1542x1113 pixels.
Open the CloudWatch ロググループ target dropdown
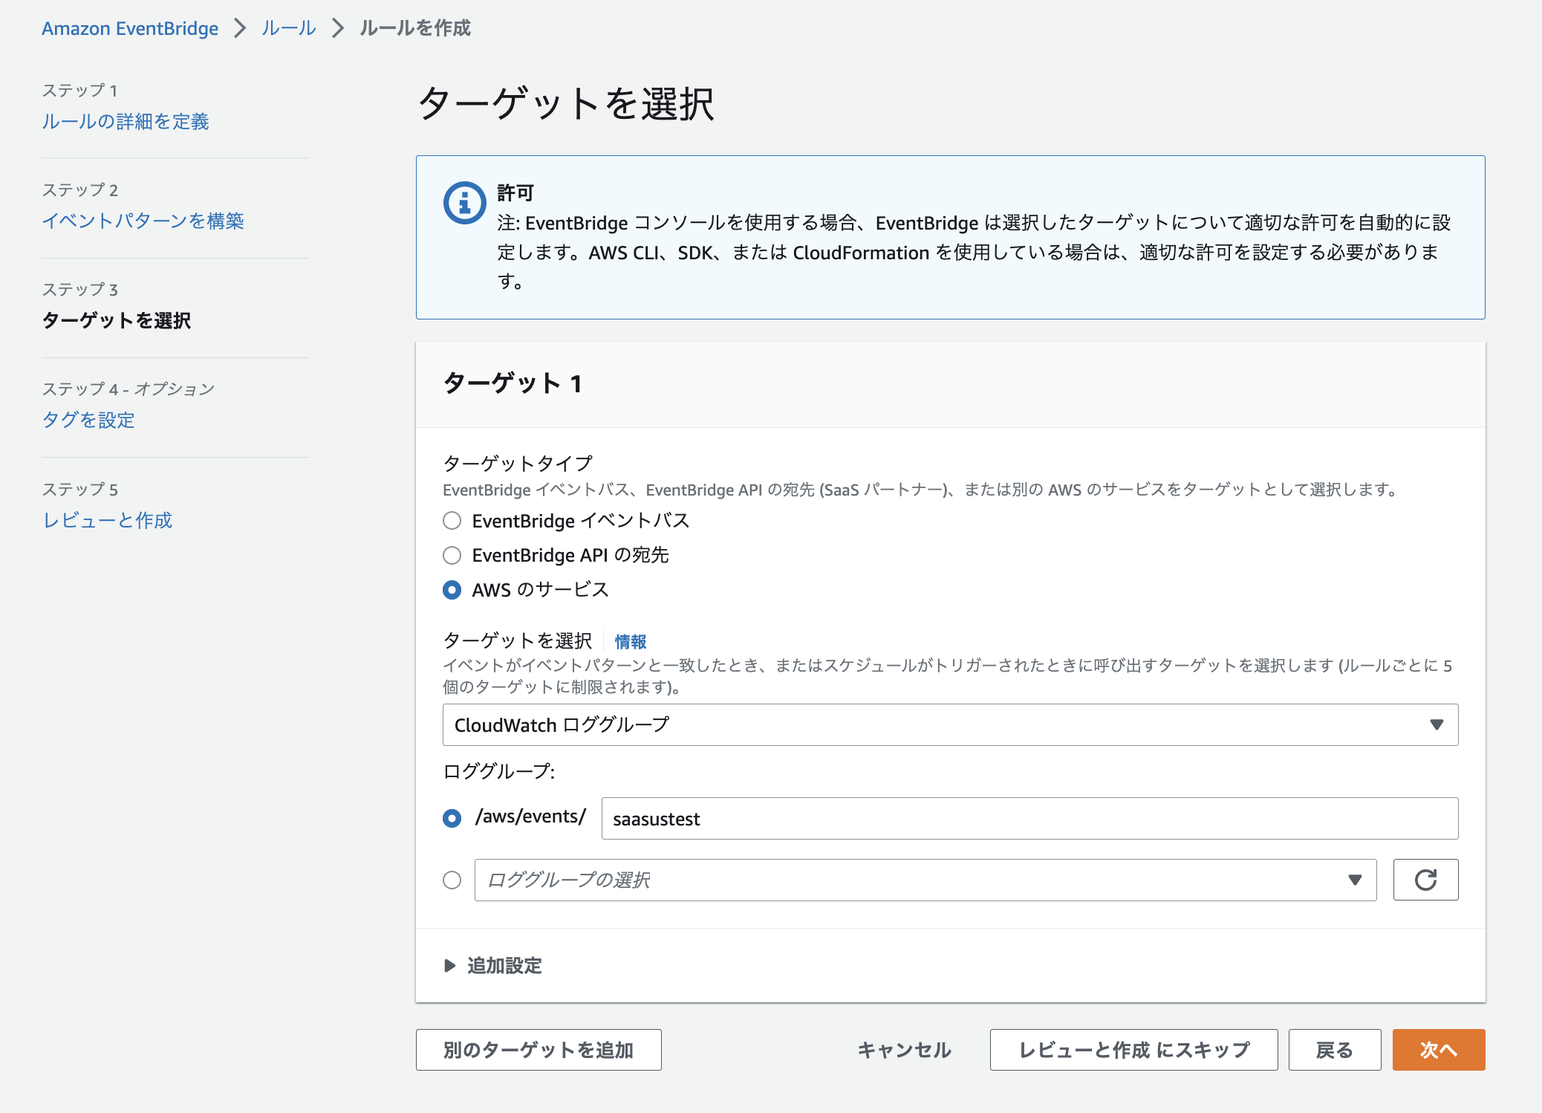click(x=950, y=724)
